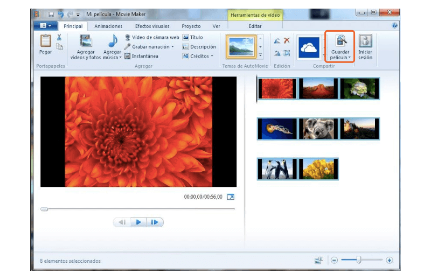431x280 pixels.
Task: Click the OneDrive cloud share icon
Action: (x=309, y=47)
